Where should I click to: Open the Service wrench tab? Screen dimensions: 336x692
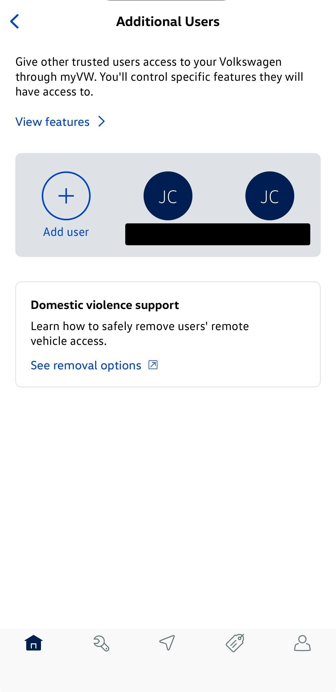(101, 643)
